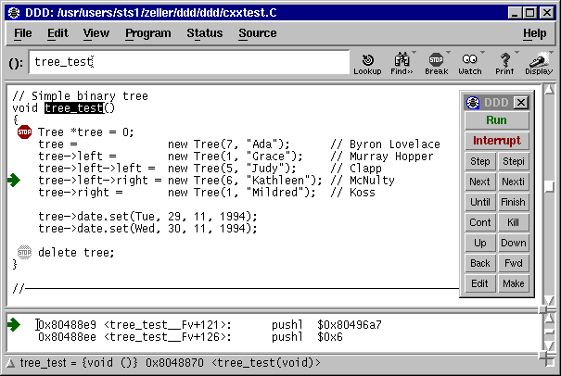Toggle the disabled breakpoint at delete tree
Viewport: 561px width, 376px height.
coord(24,252)
